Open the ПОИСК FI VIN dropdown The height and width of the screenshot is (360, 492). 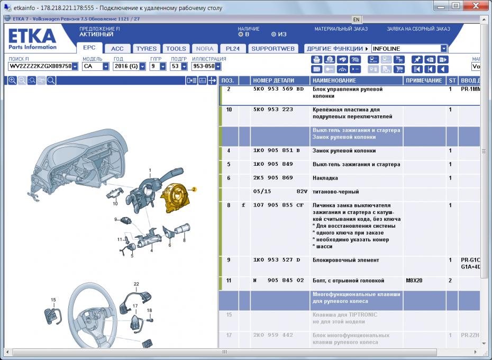coord(75,66)
